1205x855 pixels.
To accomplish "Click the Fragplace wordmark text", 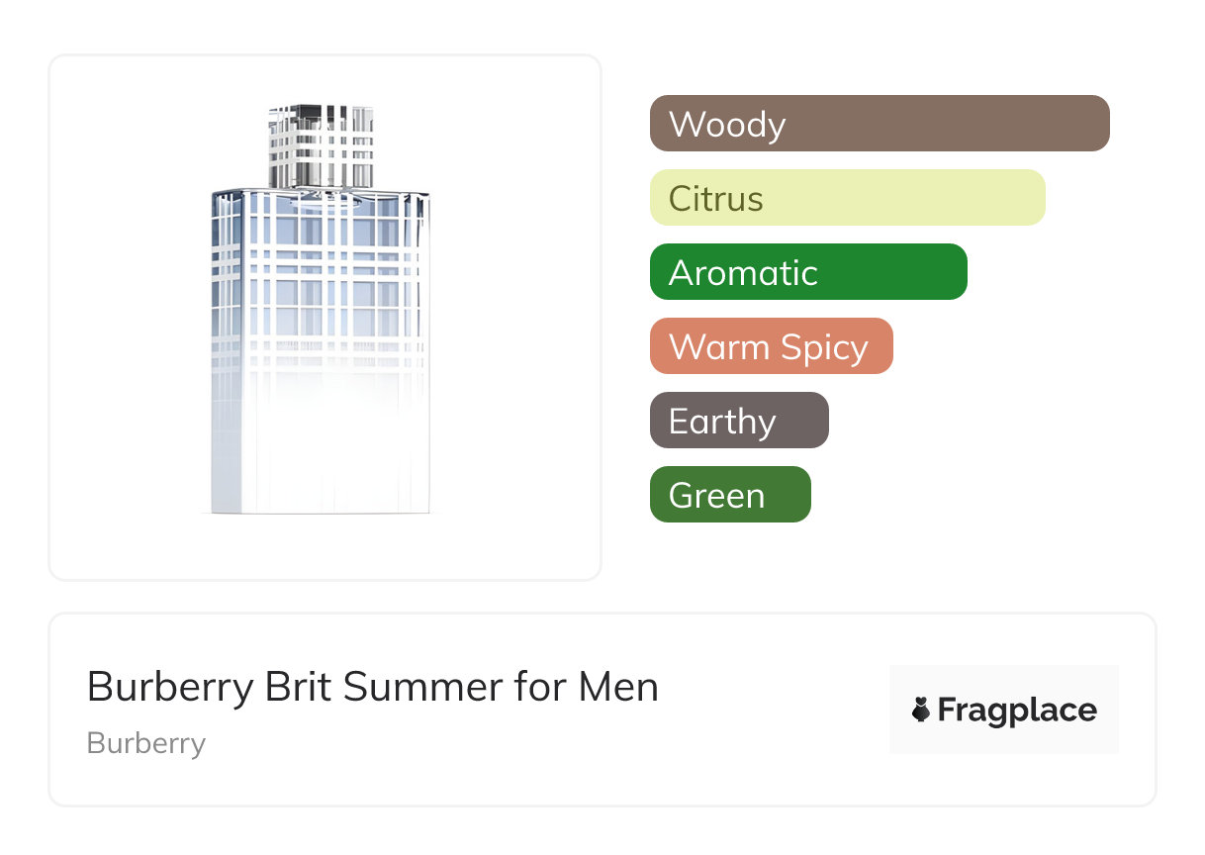I will [x=1017, y=711].
